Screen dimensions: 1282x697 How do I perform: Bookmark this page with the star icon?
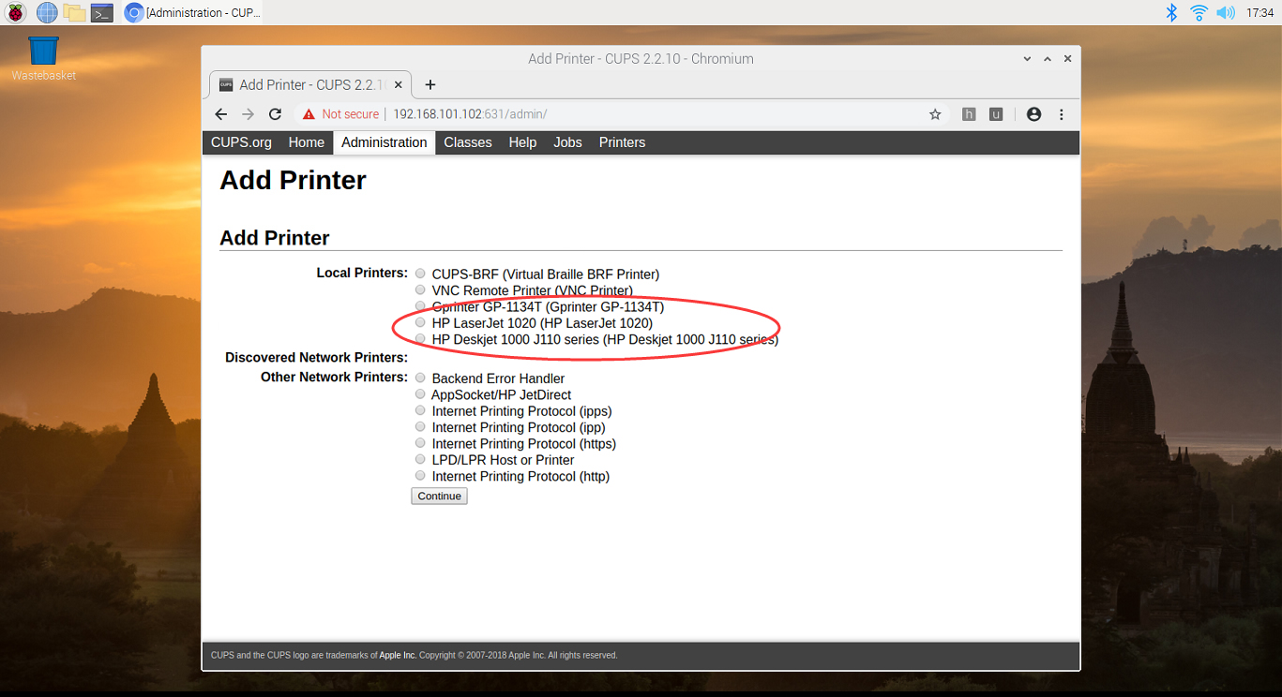click(935, 114)
